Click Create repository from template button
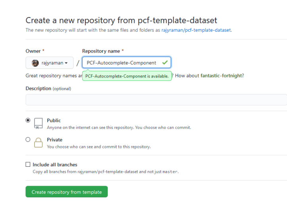The height and width of the screenshot is (208, 287). [x=67, y=192]
